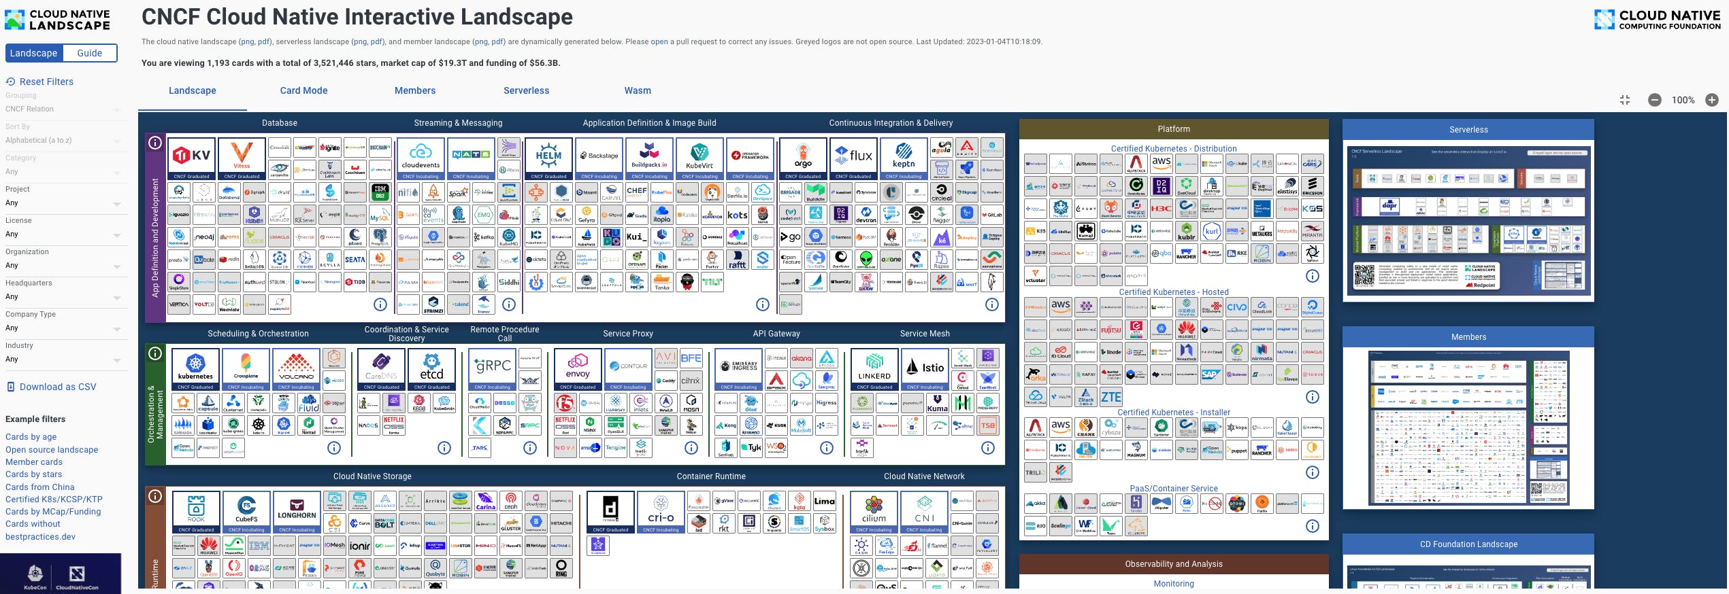Click Reset Filters
1729x594 pixels.
[40, 82]
